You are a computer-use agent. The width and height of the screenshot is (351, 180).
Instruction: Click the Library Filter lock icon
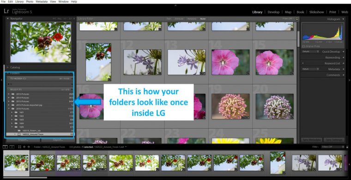pos(297,19)
